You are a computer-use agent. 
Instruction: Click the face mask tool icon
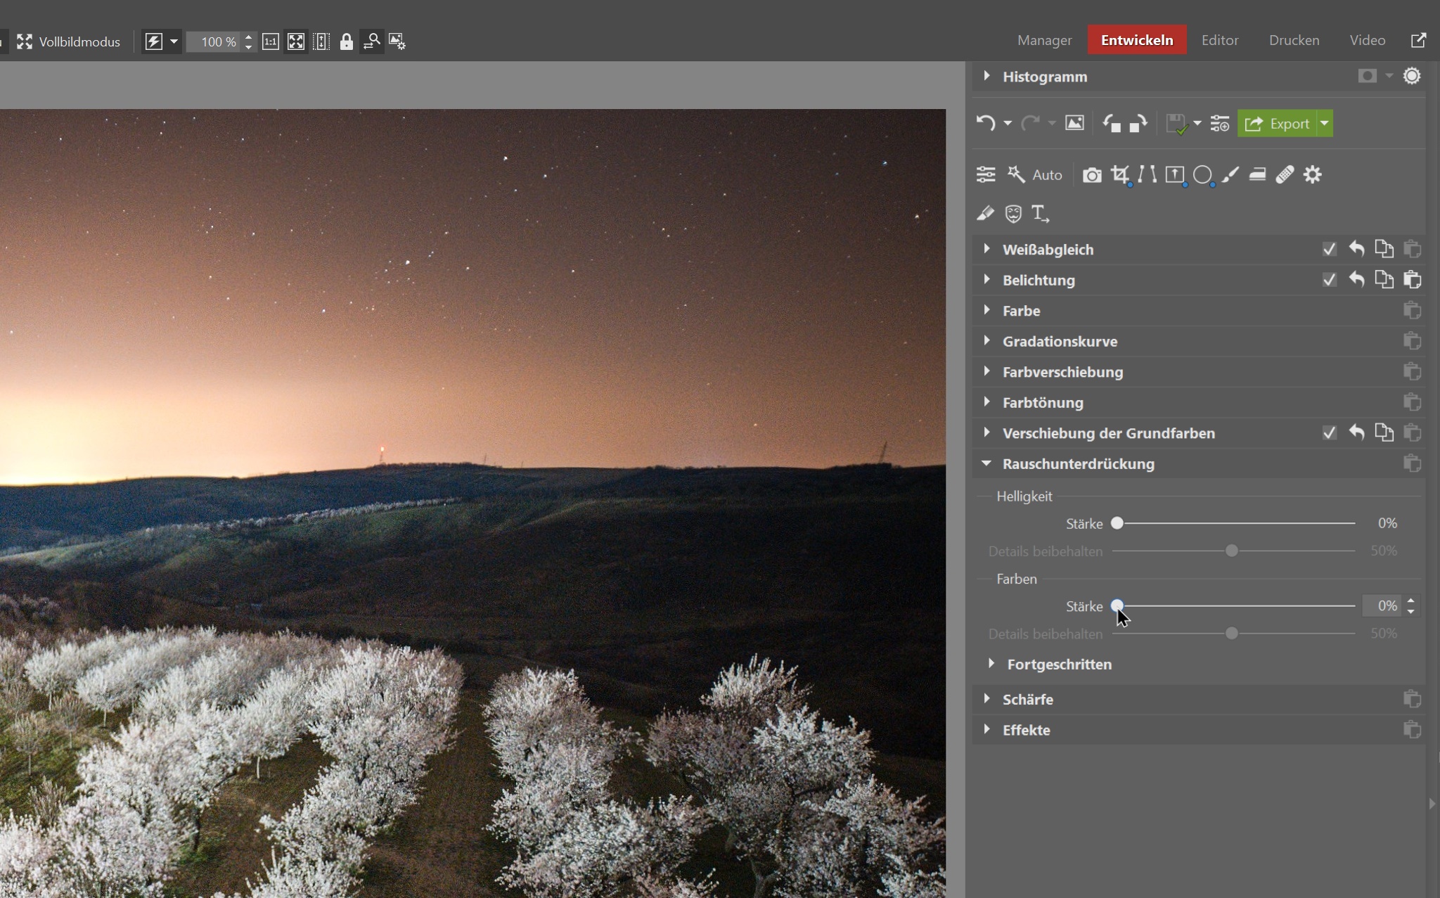click(1012, 214)
